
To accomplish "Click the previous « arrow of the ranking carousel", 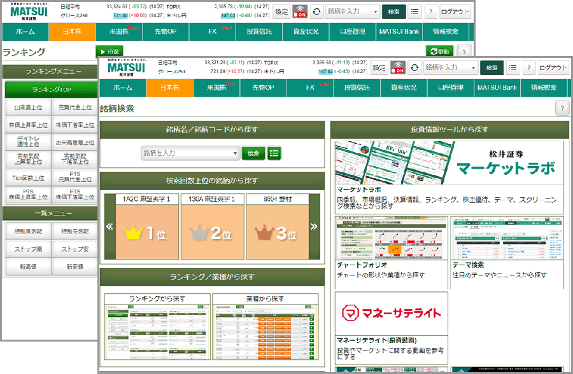I will tap(110, 226).
